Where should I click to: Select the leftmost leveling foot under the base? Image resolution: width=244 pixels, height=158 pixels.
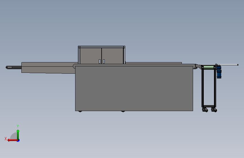(x=80, y=112)
